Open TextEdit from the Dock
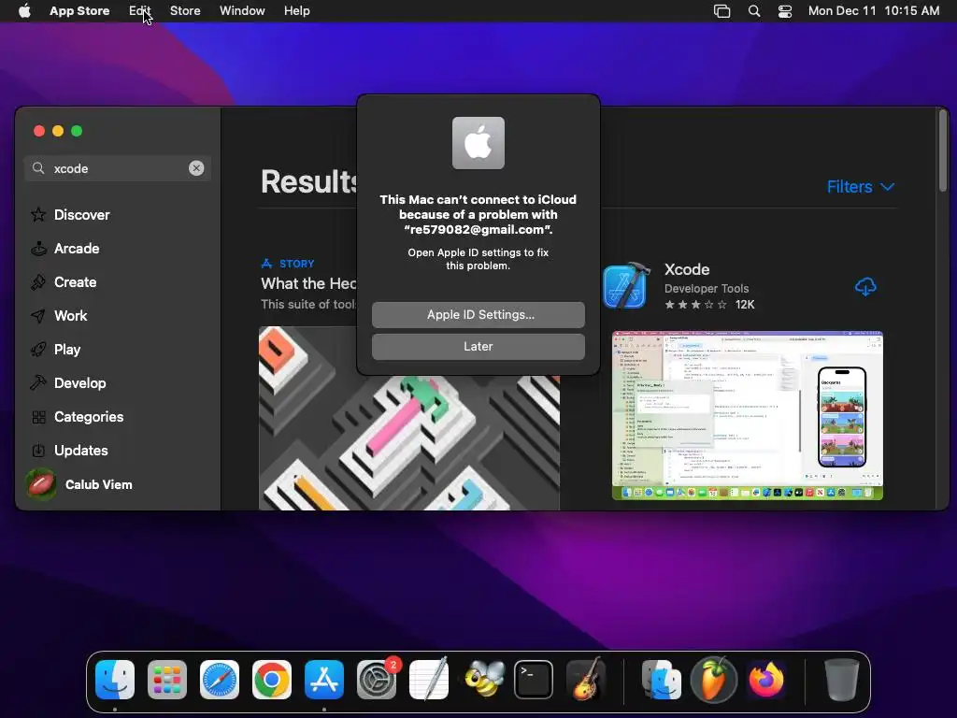 click(428, 679)
